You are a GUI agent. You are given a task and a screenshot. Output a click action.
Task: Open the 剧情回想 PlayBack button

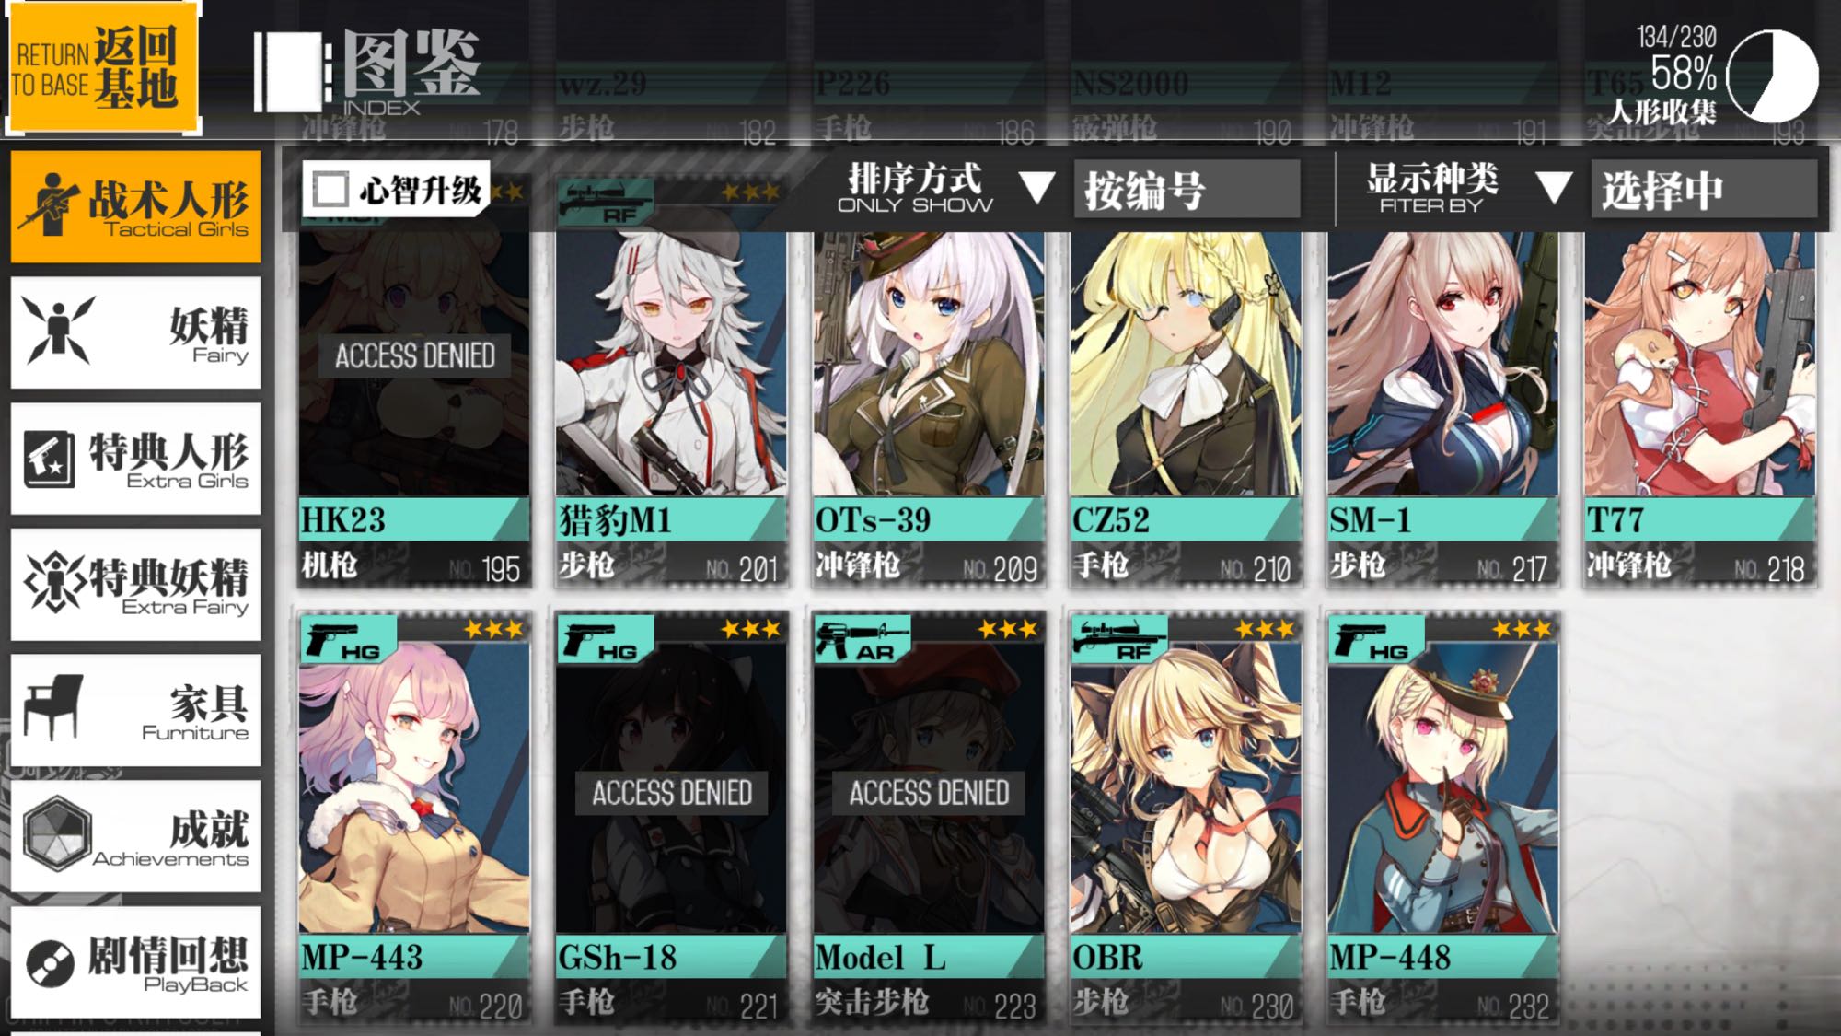(x=135, y=962)
